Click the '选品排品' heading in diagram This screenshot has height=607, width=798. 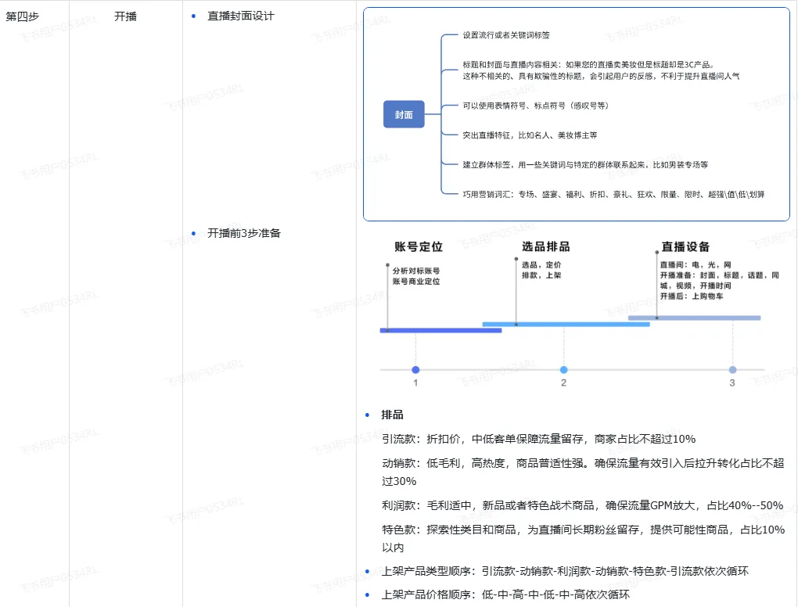(545, 246)
